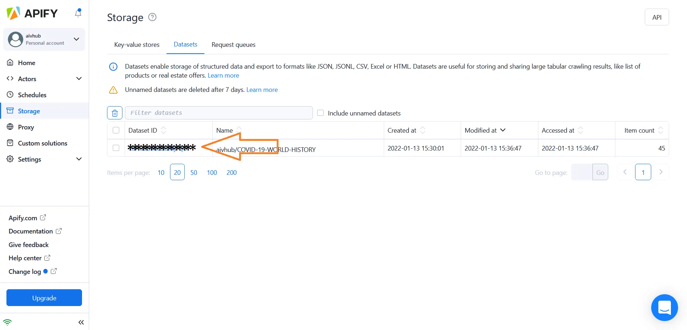Click the delete trash icon button
The height and width of the screenshot is (330, 687).
click(x=115, y=113)
